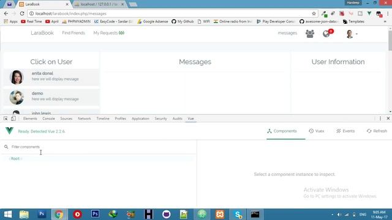This screenshot has width=392, height=220.
Task: Open the Vuex view in Vue devtools
Action: (316, 131)
